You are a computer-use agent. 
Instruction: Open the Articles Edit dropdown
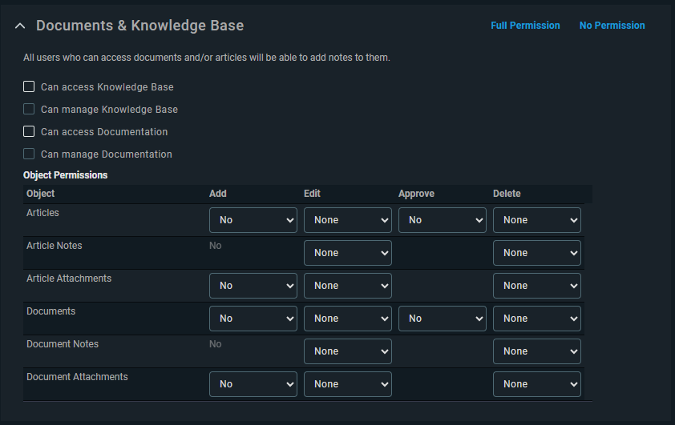point(348,220)
